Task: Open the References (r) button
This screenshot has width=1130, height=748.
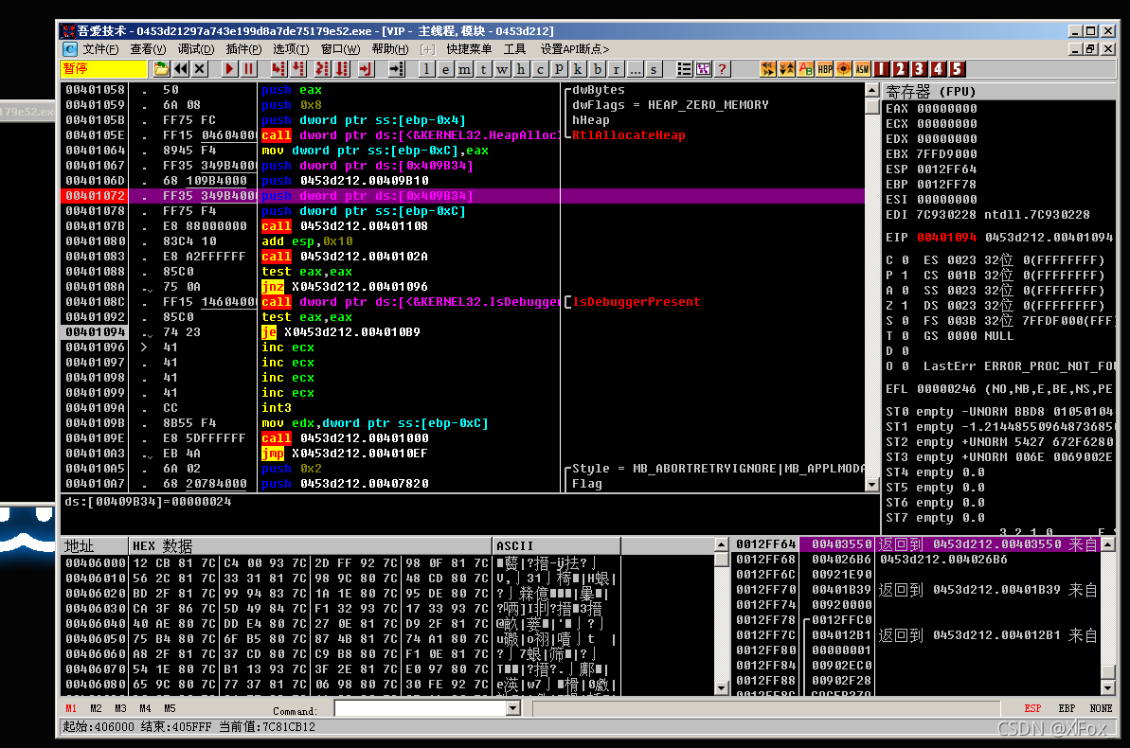Action: 617,69
